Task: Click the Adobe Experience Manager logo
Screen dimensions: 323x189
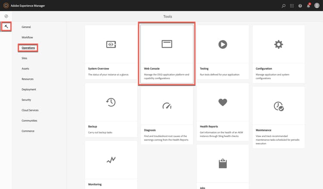Action: pyautogui.click(x=6, y=6)
